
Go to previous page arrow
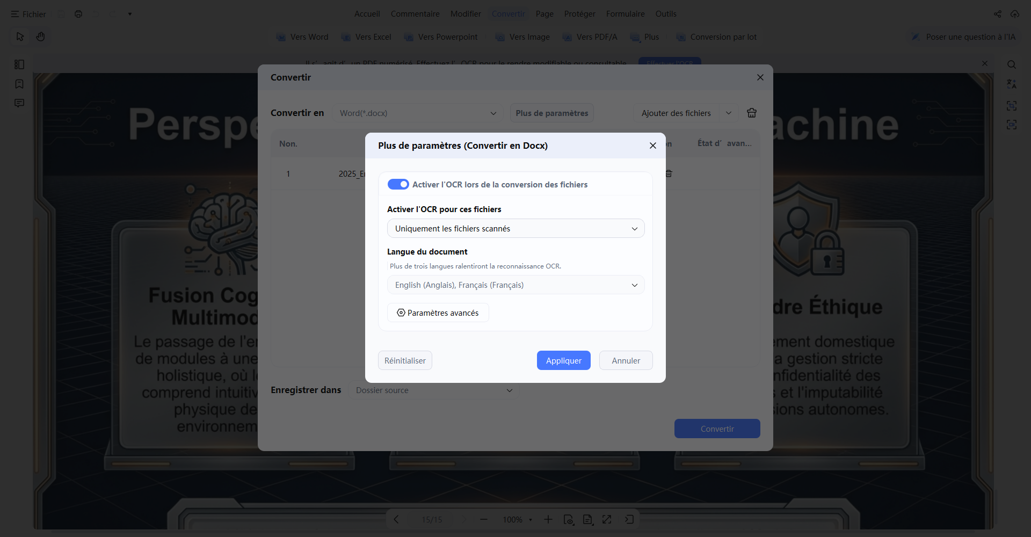[x=396, y=519]
